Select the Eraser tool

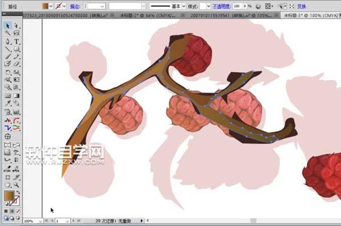click(16, 64)
